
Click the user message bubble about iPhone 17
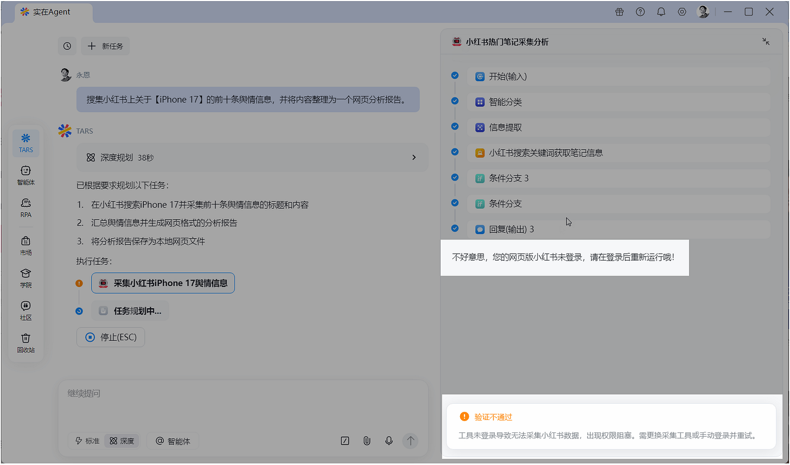(x=248, y=100)
